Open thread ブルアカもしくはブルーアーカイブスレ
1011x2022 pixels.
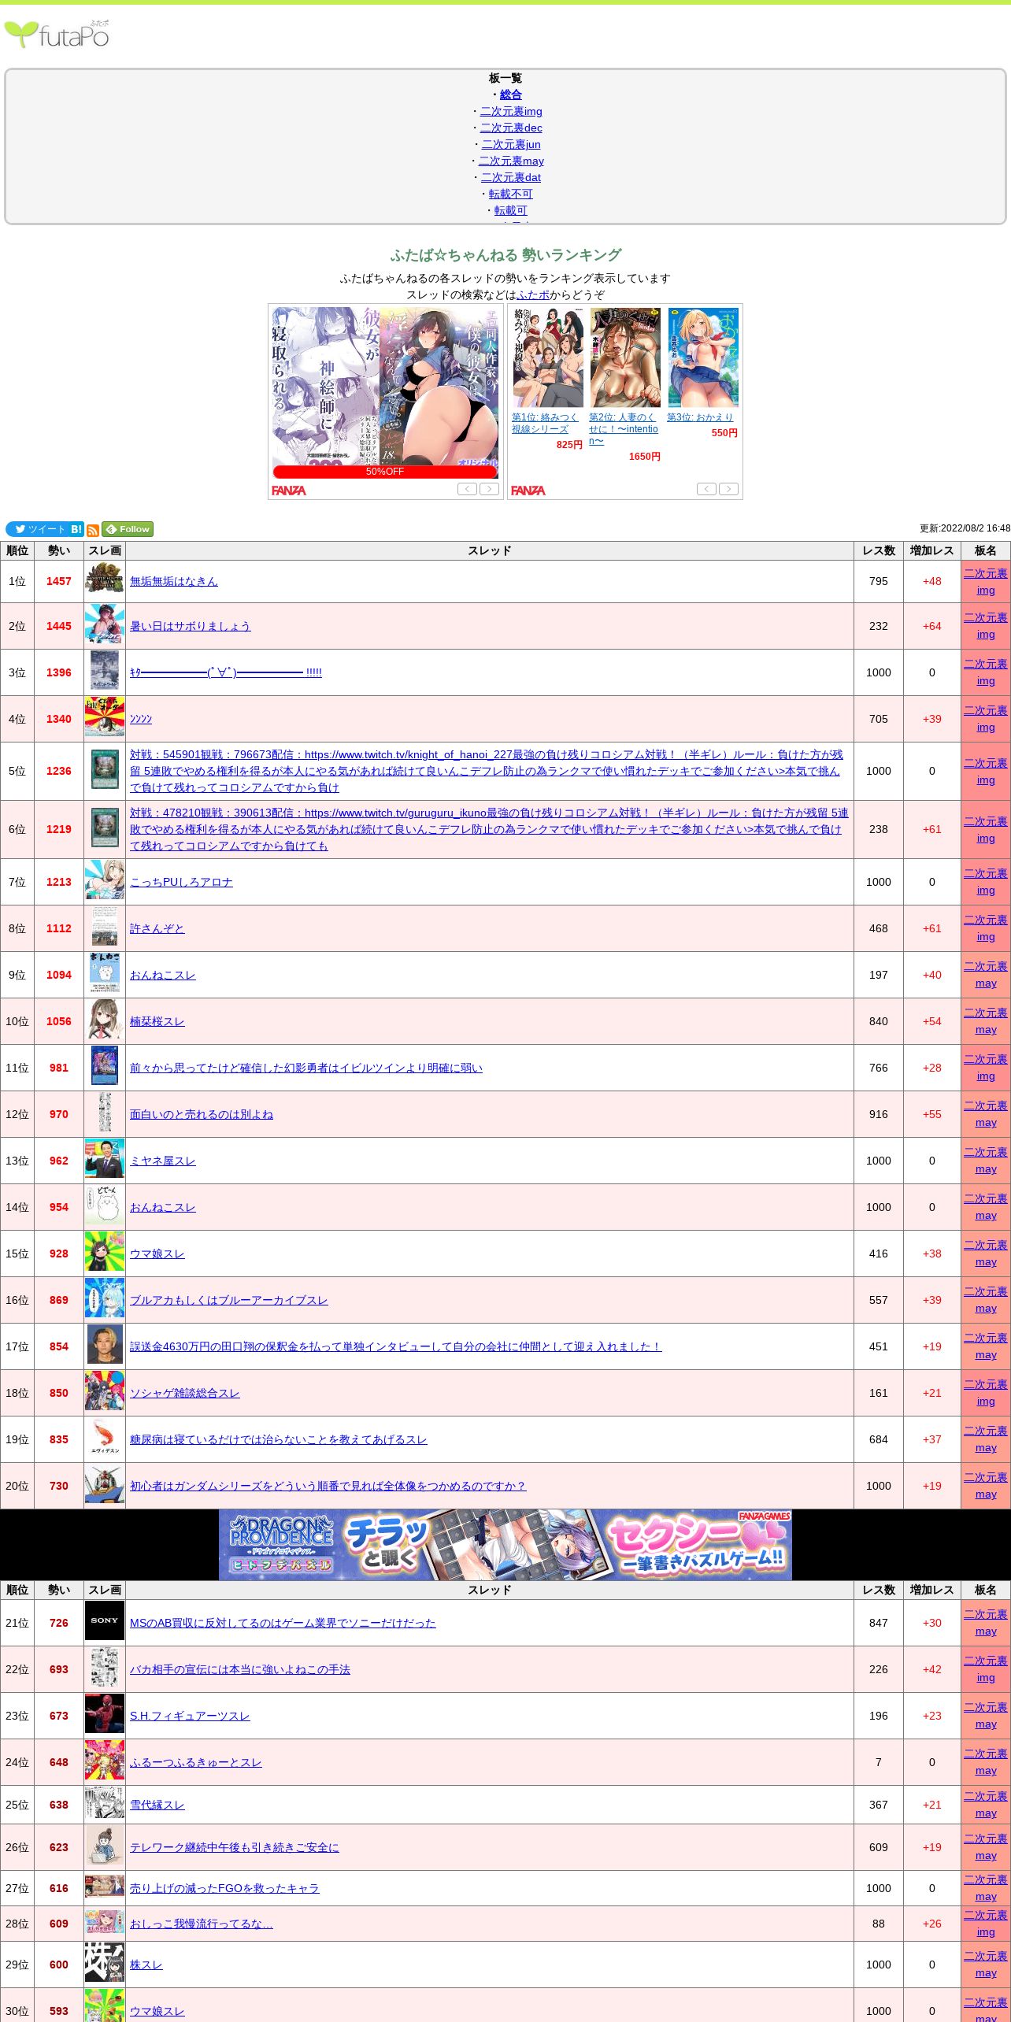[229, 1300]
